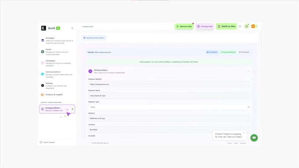
Task: Click the Business Basics purple checkmark icon
Action: pyautogui.click(x=91, y=71)
